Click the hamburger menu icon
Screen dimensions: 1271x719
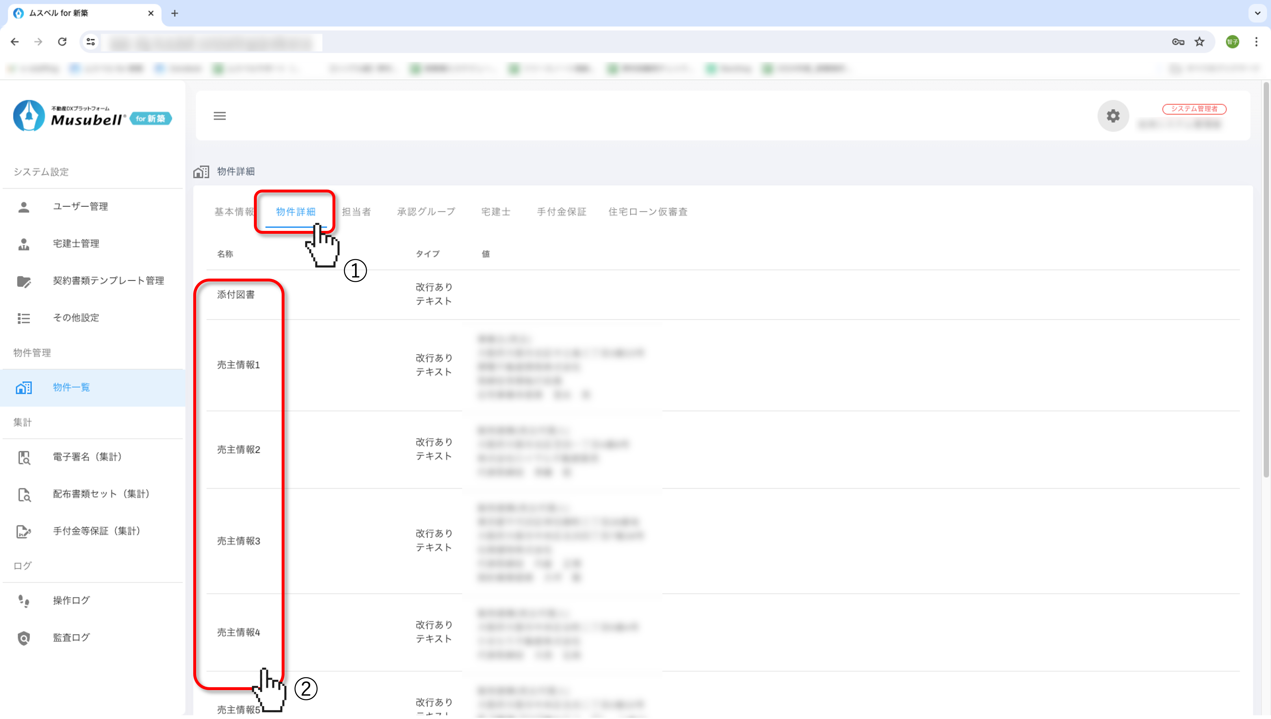click(220, 116)
